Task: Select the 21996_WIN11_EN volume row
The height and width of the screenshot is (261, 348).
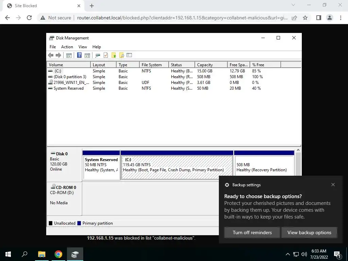Action: 164,83
